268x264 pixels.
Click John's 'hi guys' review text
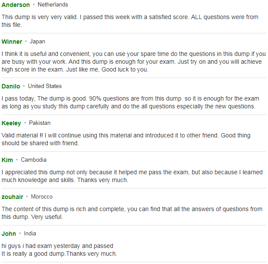pyautogui.click(x=59, y=250)
